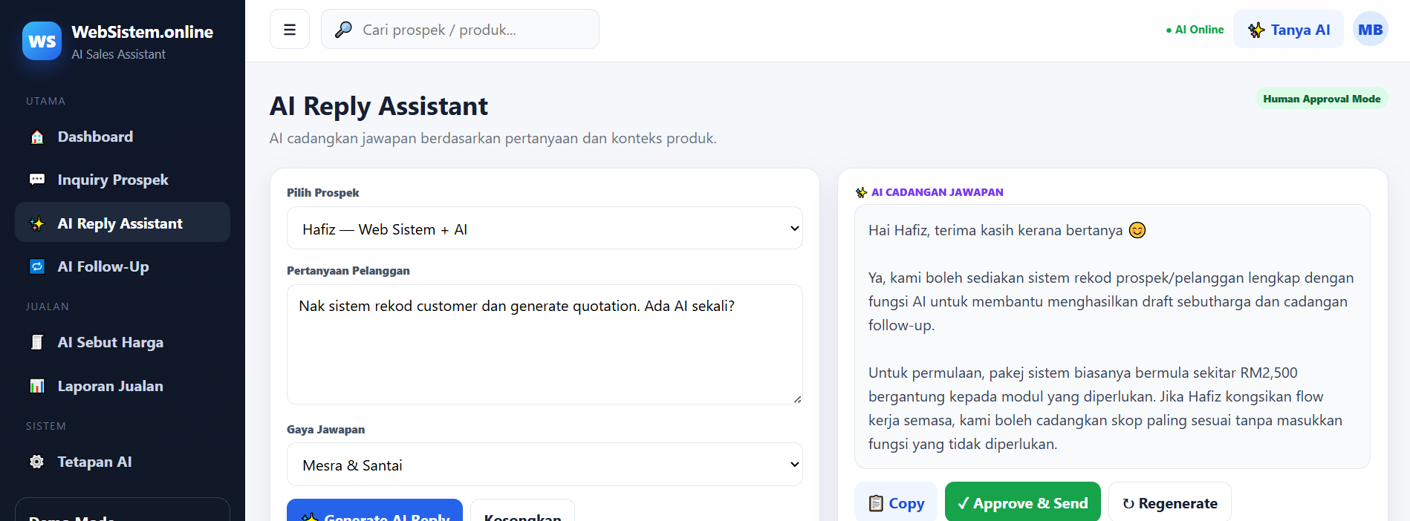Click the AI Online status indicator
This screenshot has height=521, width=1410.
click(1195, 30)
